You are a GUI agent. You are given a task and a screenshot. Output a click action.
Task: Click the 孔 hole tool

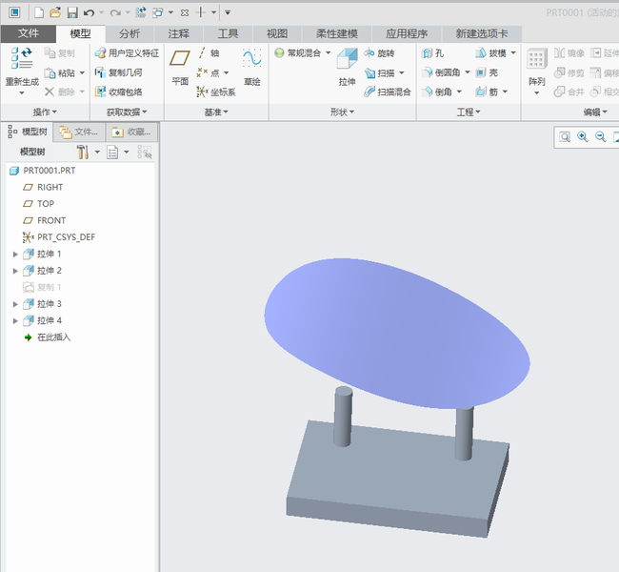(432, 53)
